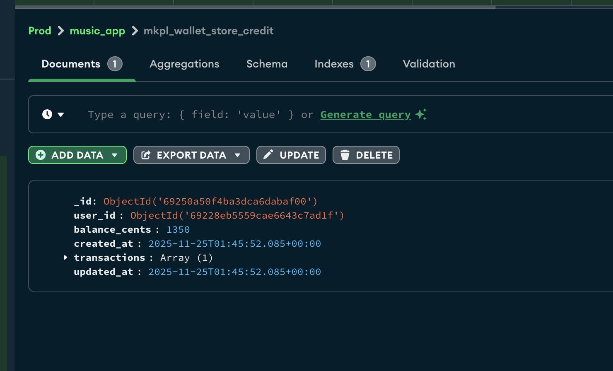Image resolution: width=613 pixels, height=371 pixels.
Task: Expand the transactions array field
Action: pos(65,258)
